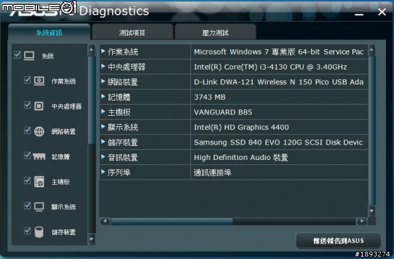
Task: Select 網路裝置 label in sidebar list
Action: tap(63, 132)
